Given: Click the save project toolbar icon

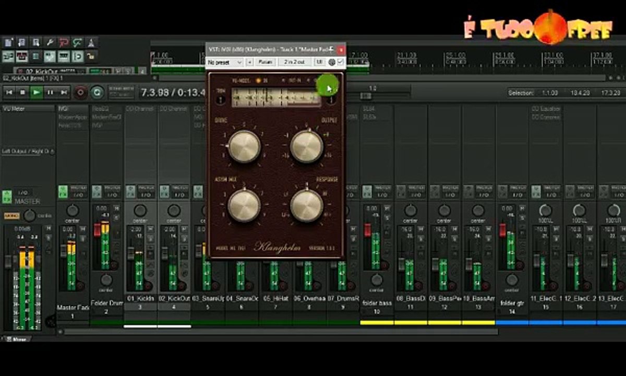Looking at the screenshot, I should [x=36, y=43].
